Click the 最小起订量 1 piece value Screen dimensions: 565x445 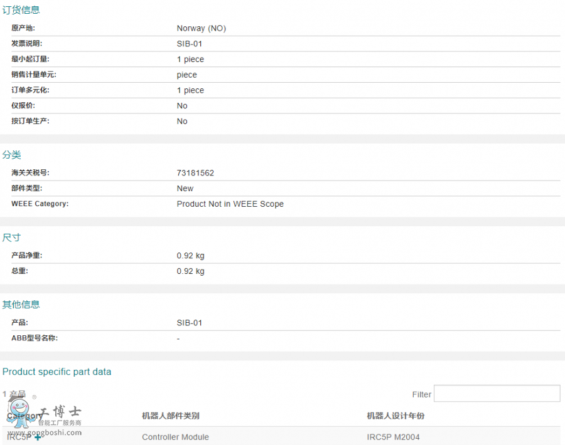[x=190, y=60]
